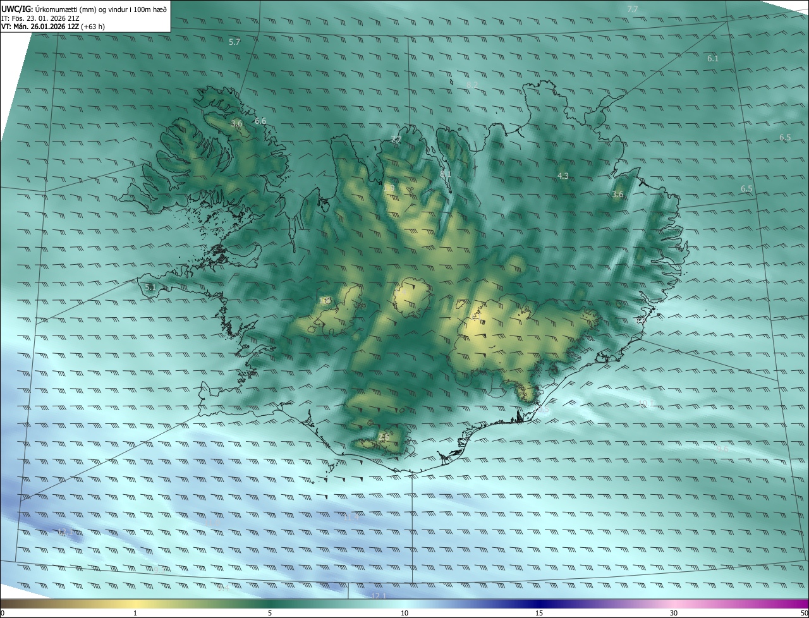Click the 50 tick on the color scale

point(804,613)
